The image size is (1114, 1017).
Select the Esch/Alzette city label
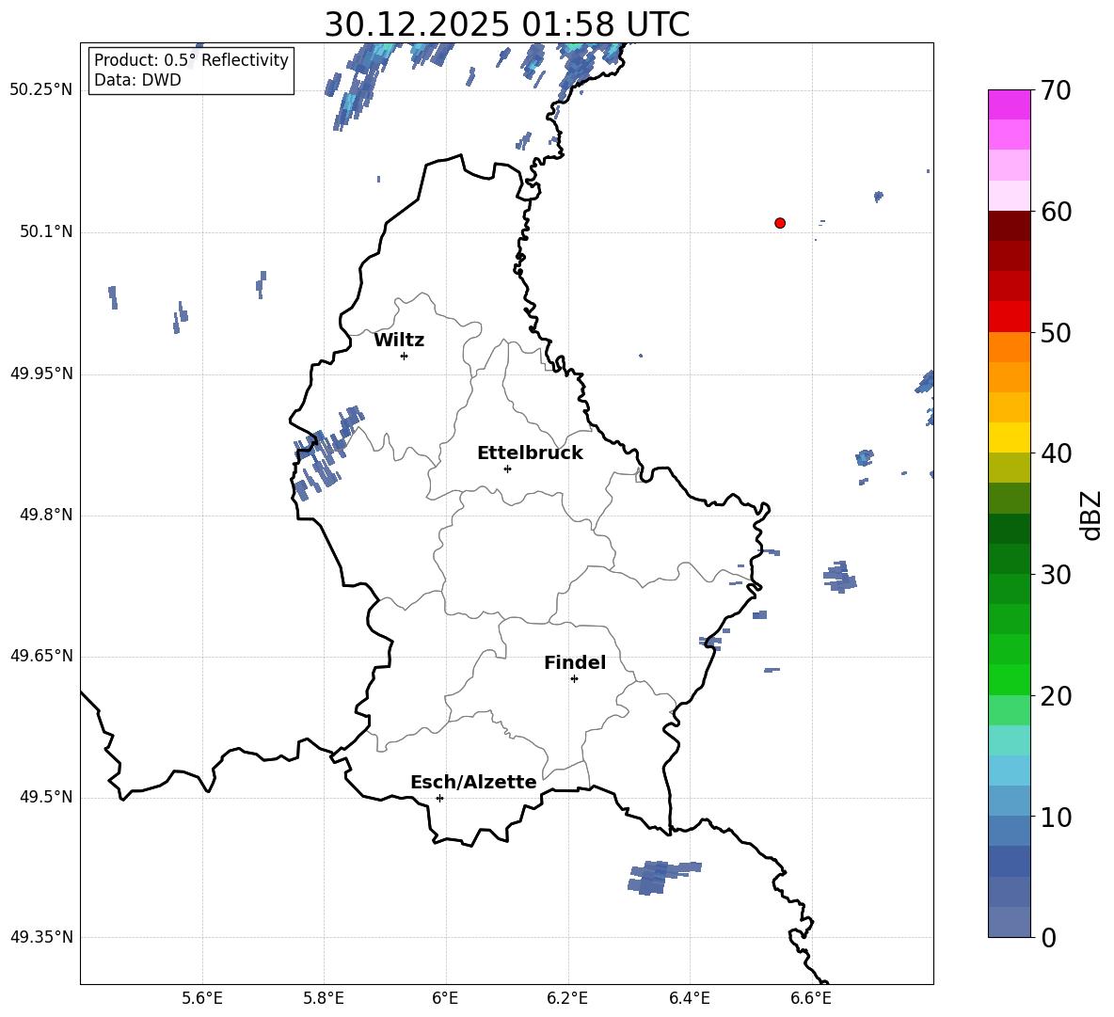(x=473, y=782)
